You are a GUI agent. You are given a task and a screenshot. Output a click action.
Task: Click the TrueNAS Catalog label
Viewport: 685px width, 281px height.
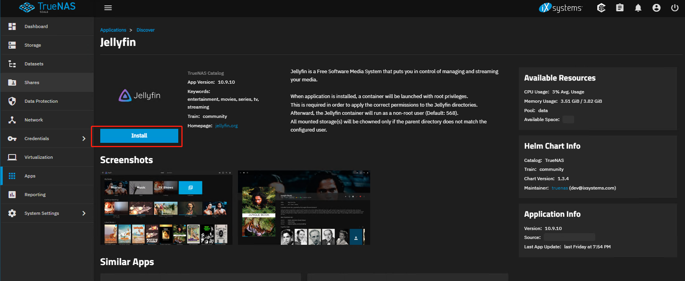206,73
